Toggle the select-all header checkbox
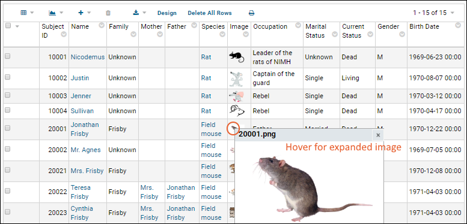The image size is (467, 224). [8, 26]
